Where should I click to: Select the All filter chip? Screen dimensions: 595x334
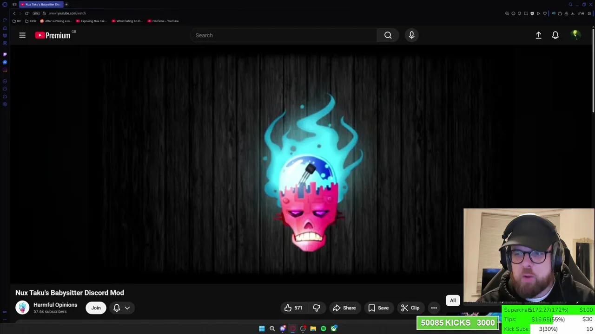pyautogui.click(x=453, y=301)
